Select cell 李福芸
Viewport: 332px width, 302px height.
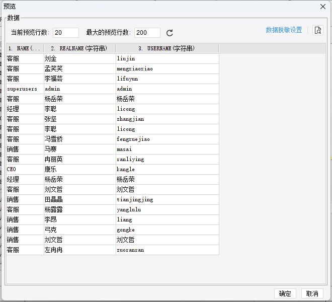(80, 79)
